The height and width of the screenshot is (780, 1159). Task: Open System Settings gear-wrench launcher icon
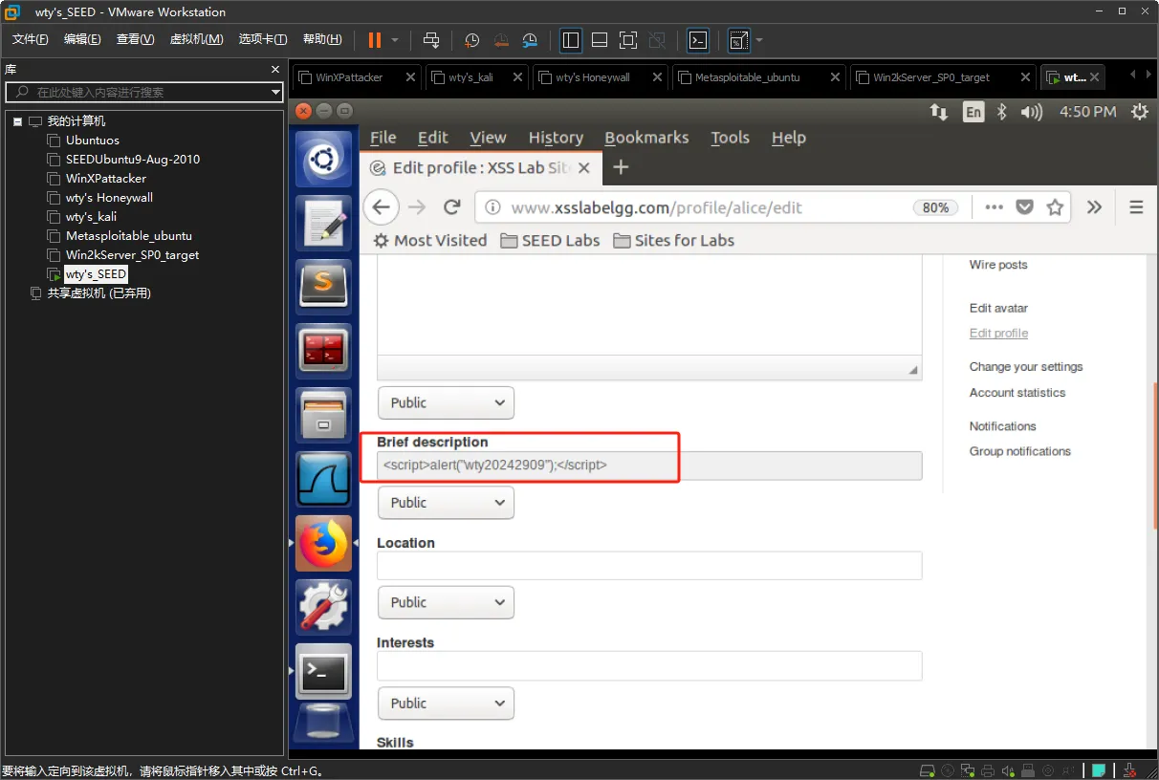click(323, 606)
